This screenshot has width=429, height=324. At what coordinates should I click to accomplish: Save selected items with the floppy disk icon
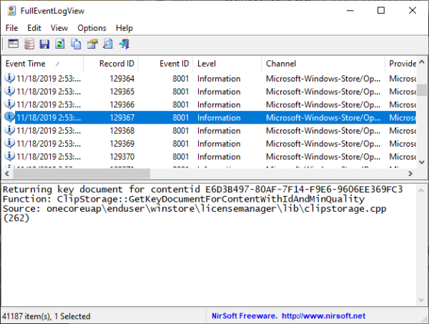coord(44,44)
